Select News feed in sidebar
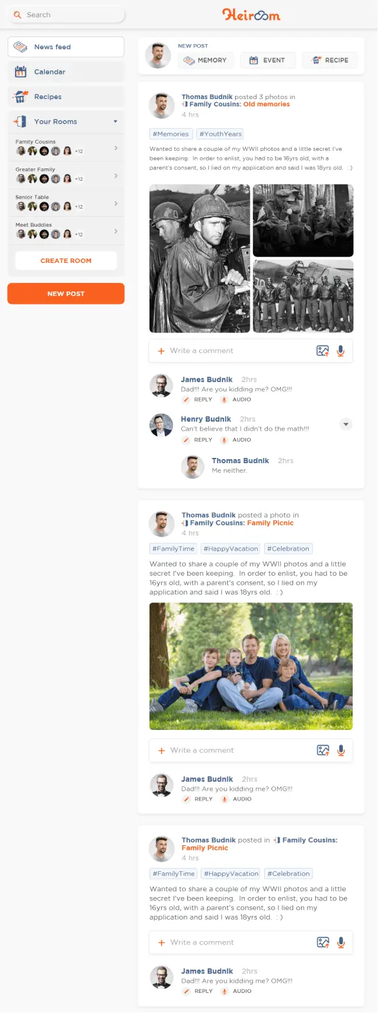The image size is (378, 1013). pyautogui.click(x=66, y=47)
